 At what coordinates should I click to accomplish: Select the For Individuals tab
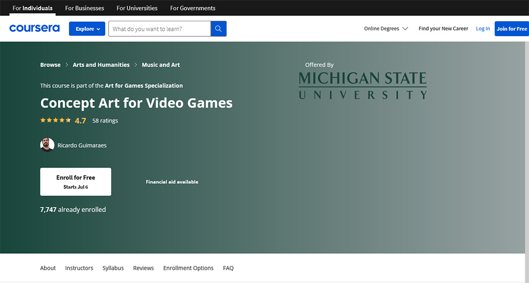(x=33, y=8)
